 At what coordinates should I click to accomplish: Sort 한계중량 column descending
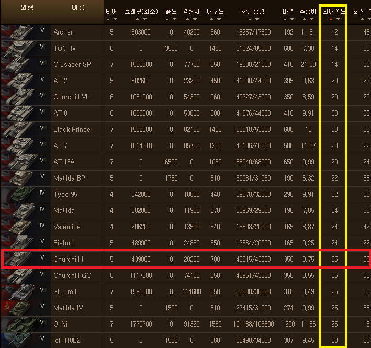click(x=257, y=19)
